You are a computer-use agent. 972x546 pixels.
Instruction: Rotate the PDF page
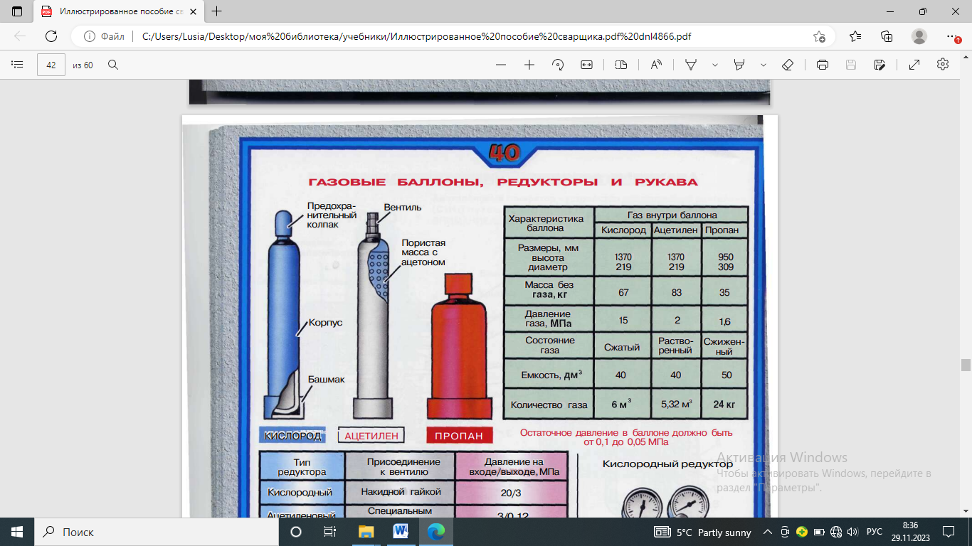[x=558, y=65]
